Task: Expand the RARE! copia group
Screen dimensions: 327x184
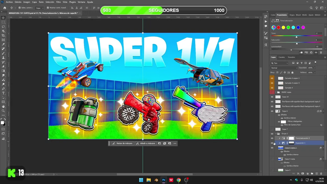Action: [x=276, y=92]
